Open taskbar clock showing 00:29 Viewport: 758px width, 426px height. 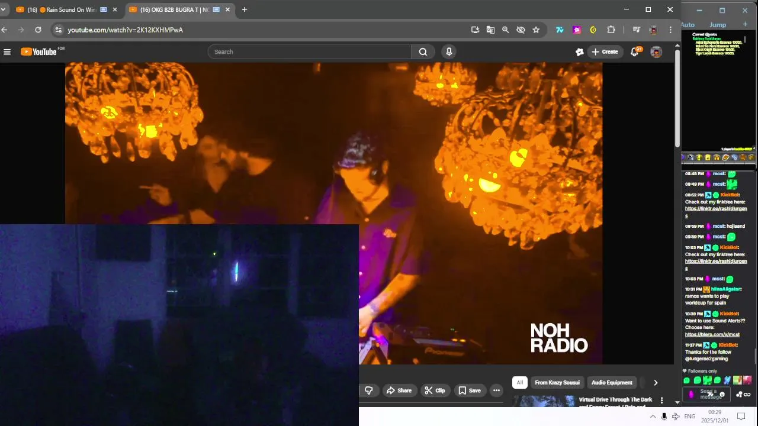(x=714, y=417)
